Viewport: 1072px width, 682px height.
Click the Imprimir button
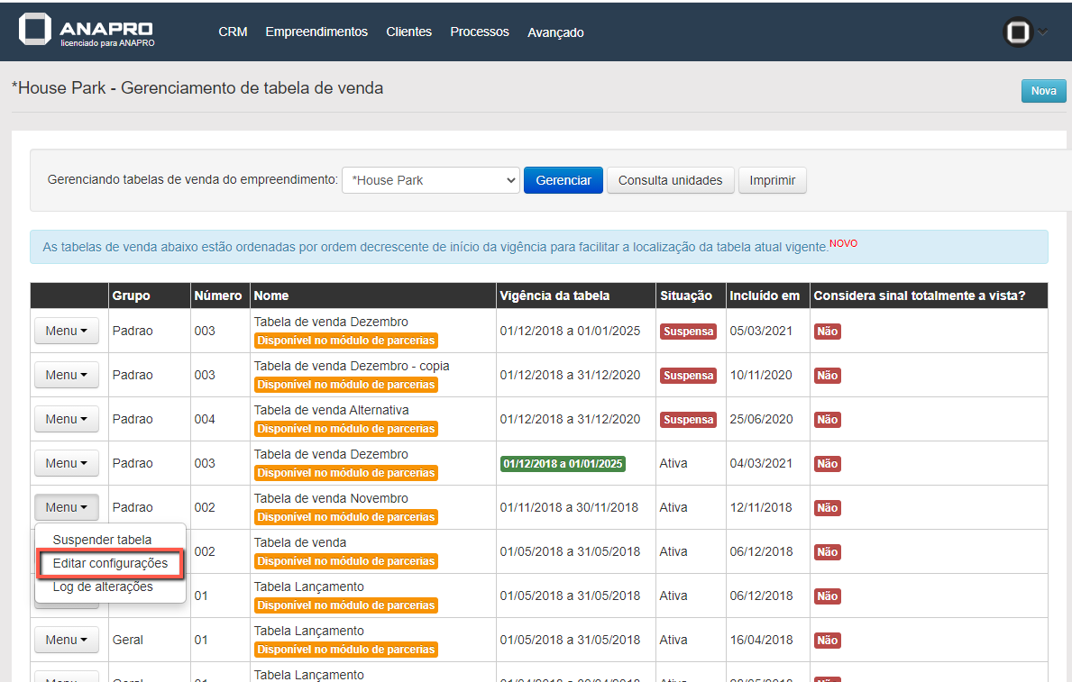pos(772,180)
